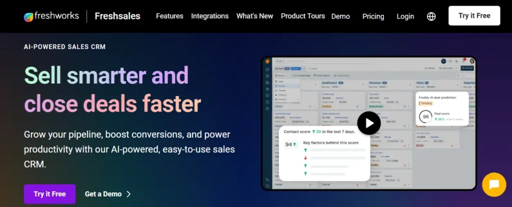Click the AI-POWERED SALES CRM label

[x=64, y=46]
